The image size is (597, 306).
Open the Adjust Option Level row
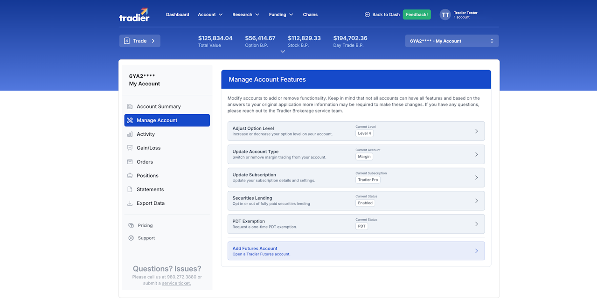point(356,131)
